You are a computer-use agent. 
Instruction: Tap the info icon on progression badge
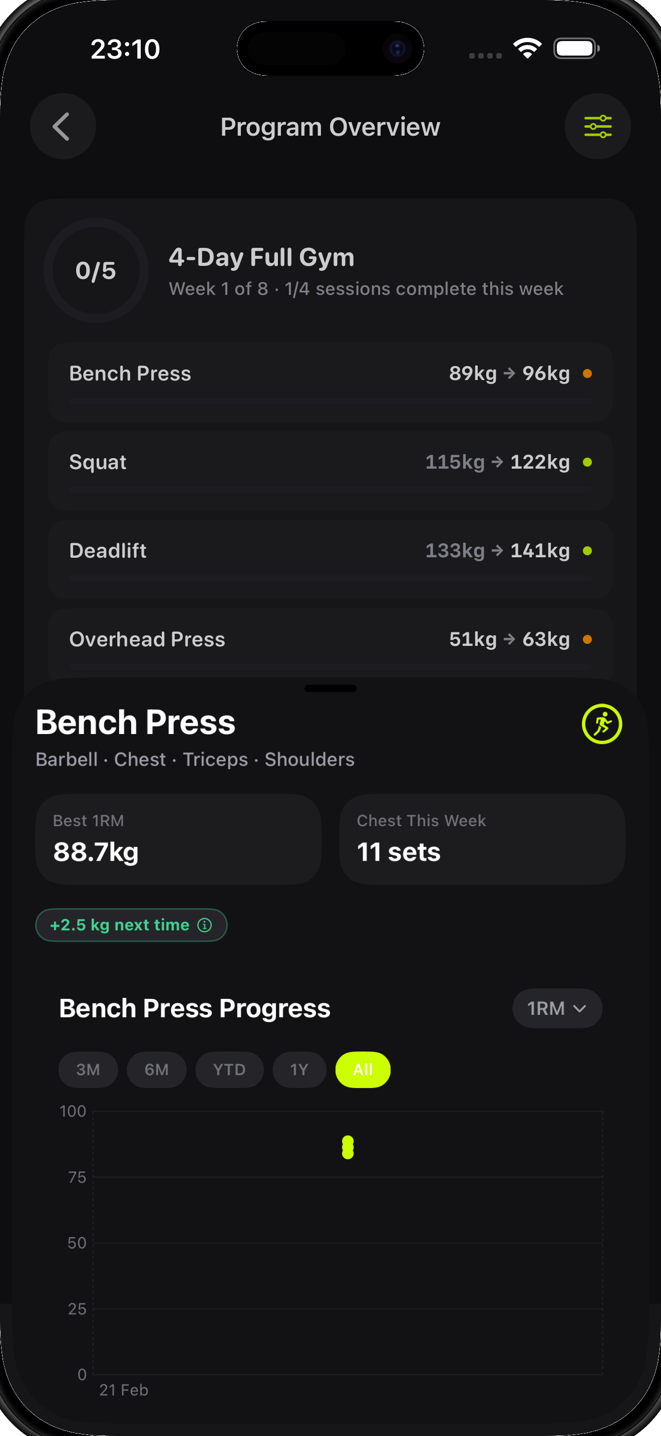[x=205, y=925]
